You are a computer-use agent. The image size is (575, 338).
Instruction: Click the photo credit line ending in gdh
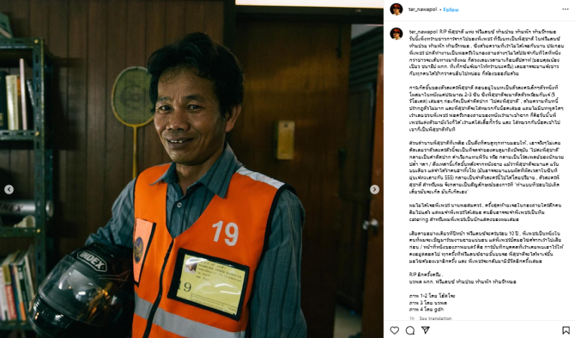[426, 309]
